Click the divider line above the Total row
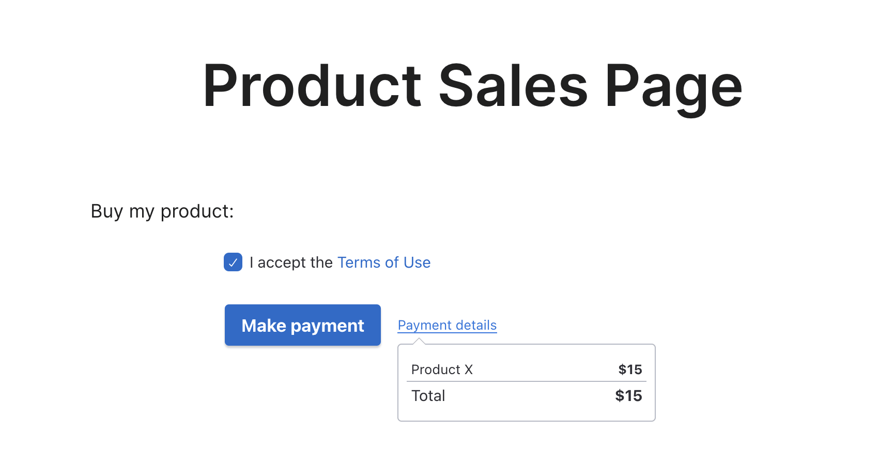 (526, 382)
